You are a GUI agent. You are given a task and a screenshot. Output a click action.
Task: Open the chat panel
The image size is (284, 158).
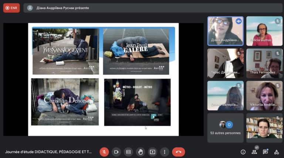(x=266, y=152)
